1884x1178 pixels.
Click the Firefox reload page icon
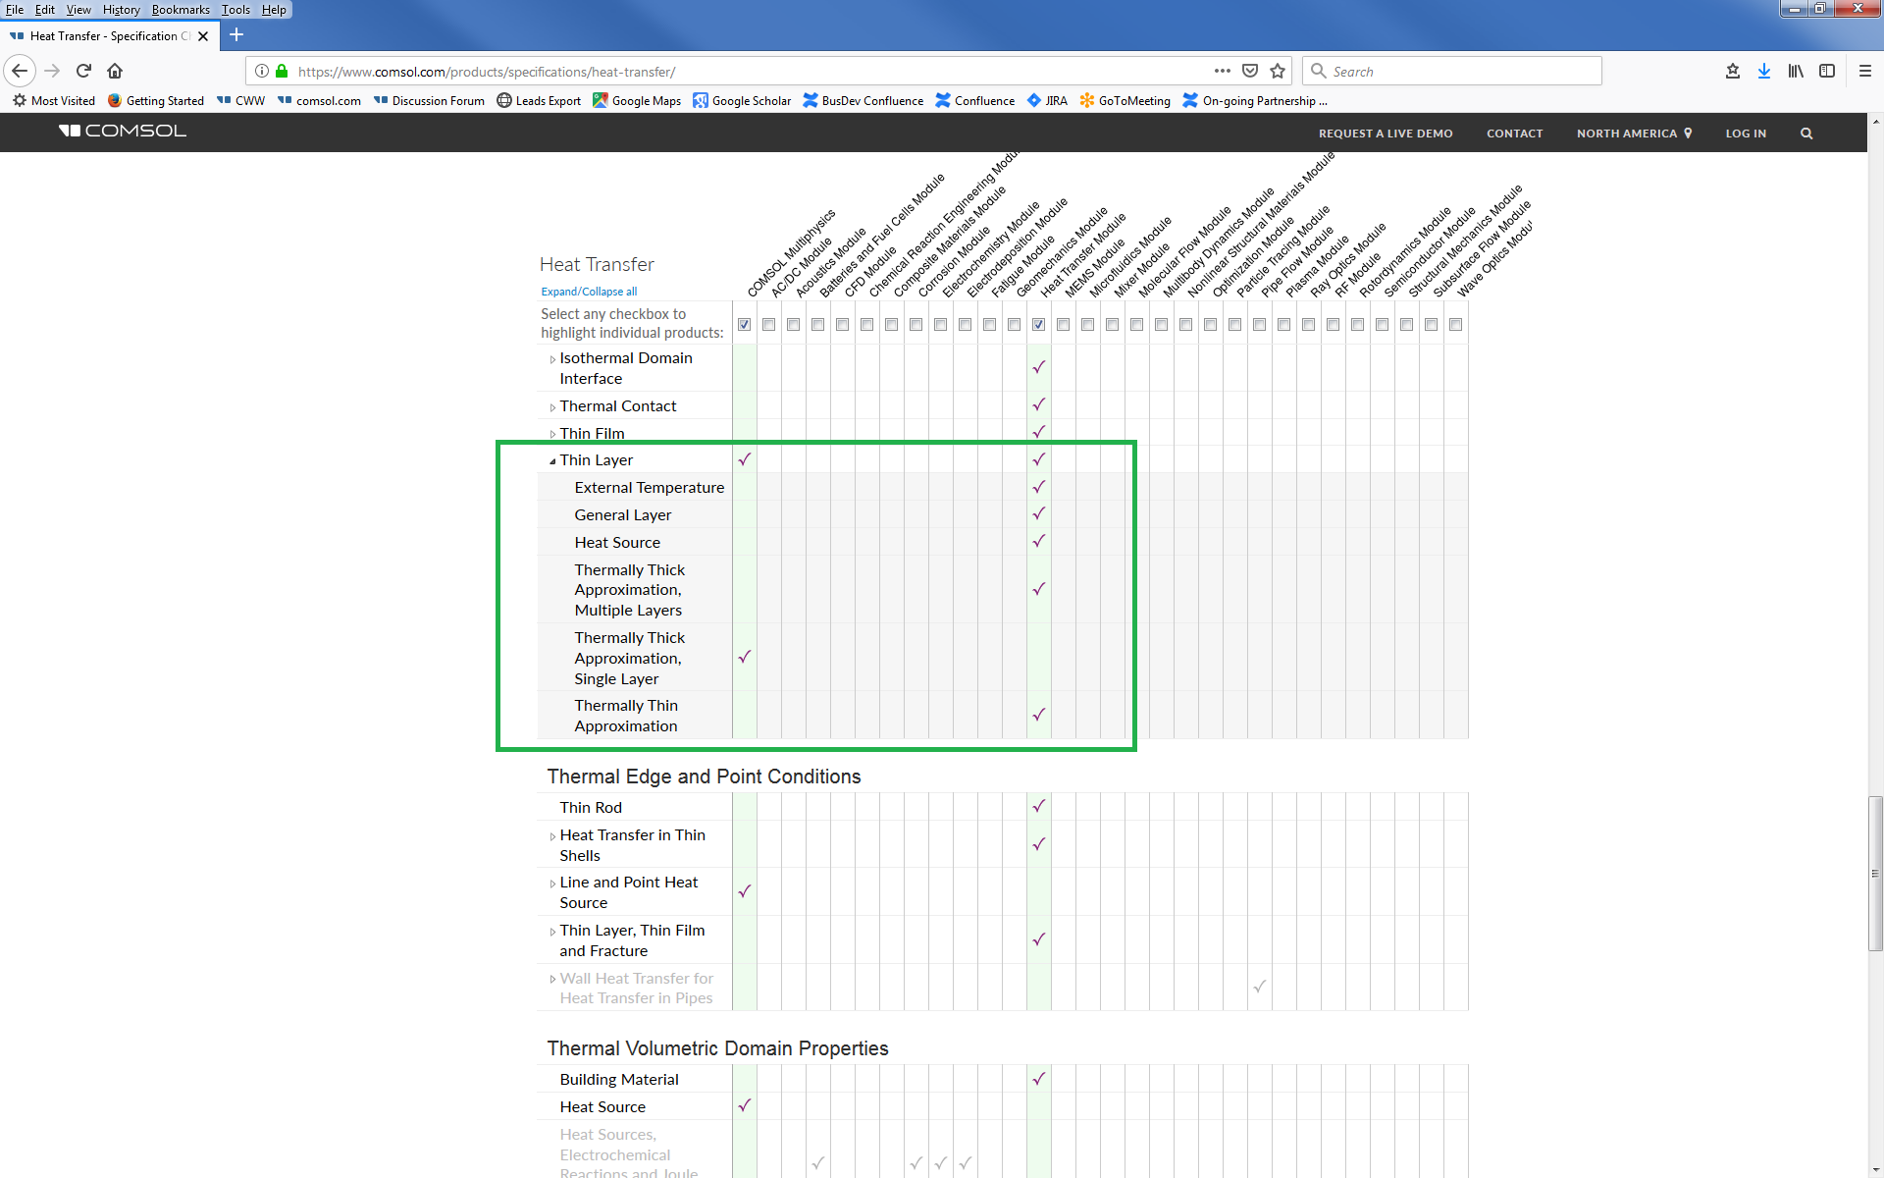pyautogui.click(x=83, y=71)
